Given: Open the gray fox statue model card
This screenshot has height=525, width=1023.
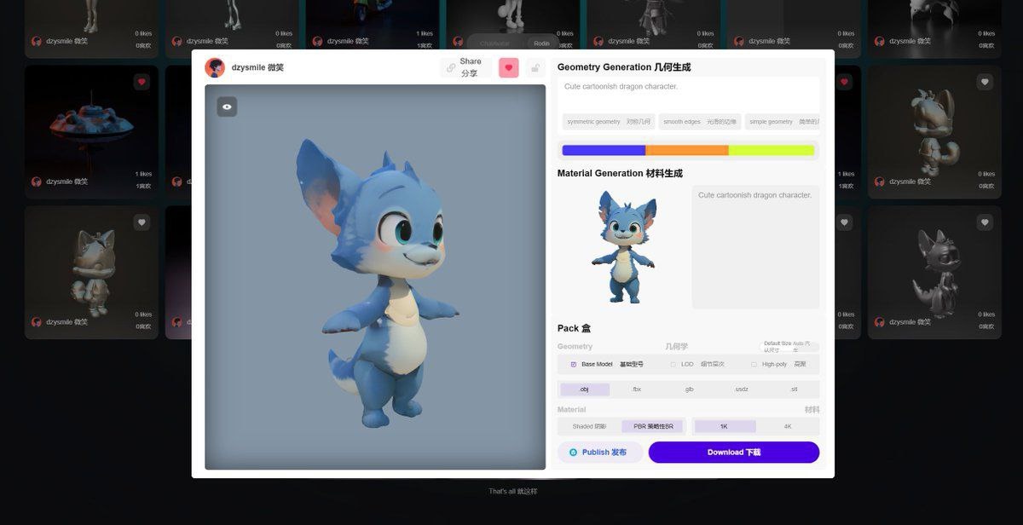Looking at the screenshot, I should click(934, 132).
